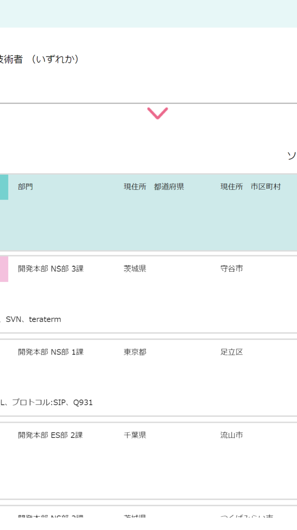The height and width of the screenshot is (530, 297).
Task: Click the SVN、teraterm skills text
Action: click(x=33, y=319)
